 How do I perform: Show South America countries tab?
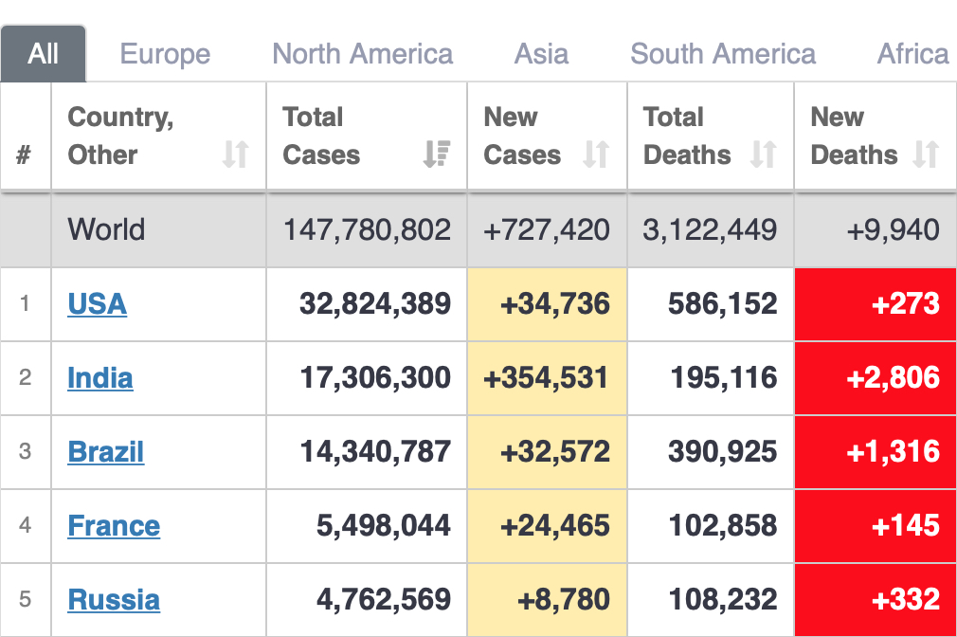(723, 54)
